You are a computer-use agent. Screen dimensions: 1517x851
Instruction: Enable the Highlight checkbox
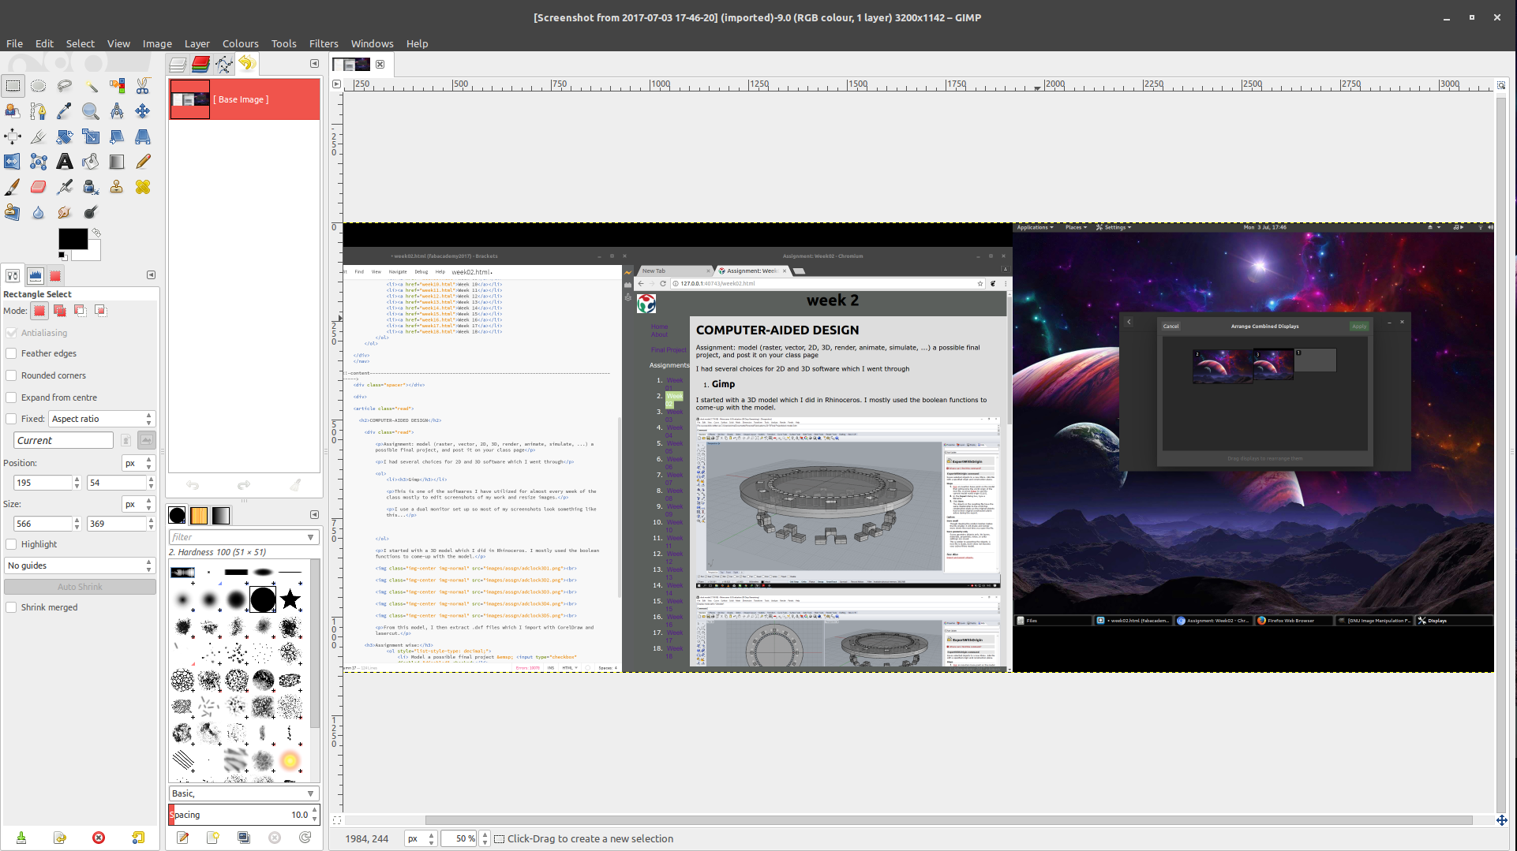(11, 544)
